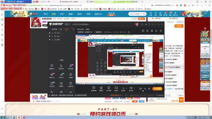Select the 文本 2 source row

61,33
